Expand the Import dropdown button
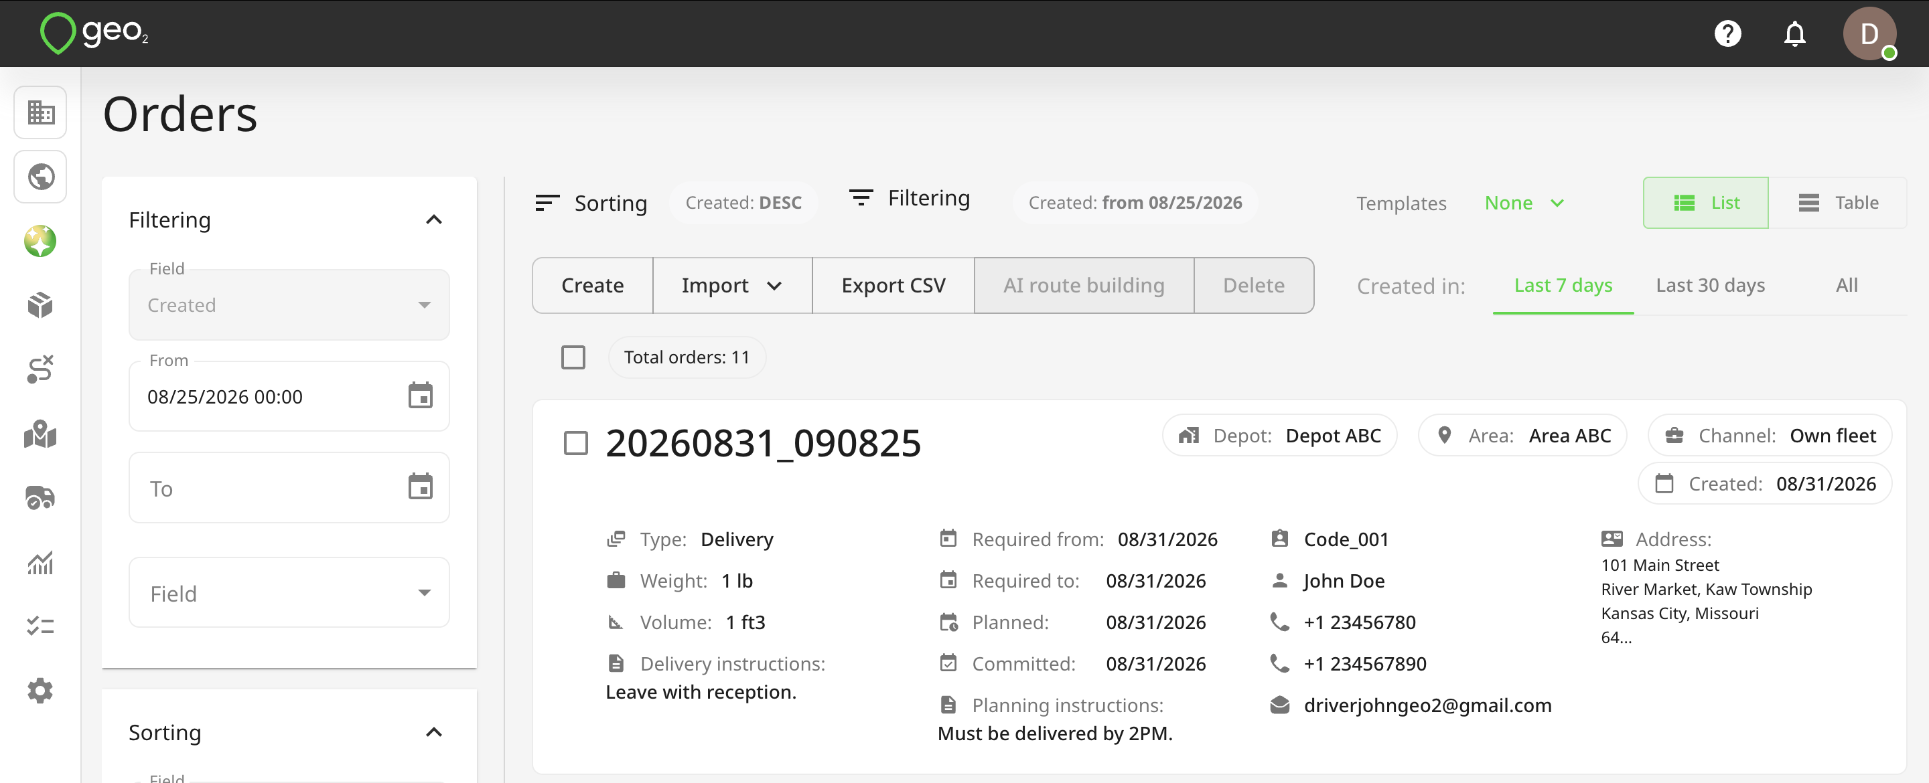The image size is (1929, 783). 732,285
